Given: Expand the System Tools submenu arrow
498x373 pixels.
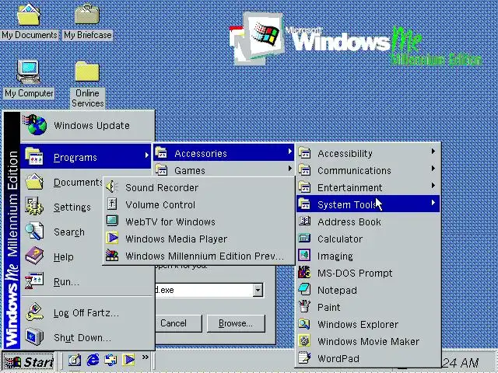Looking at the screenshot, I should 433,203.
